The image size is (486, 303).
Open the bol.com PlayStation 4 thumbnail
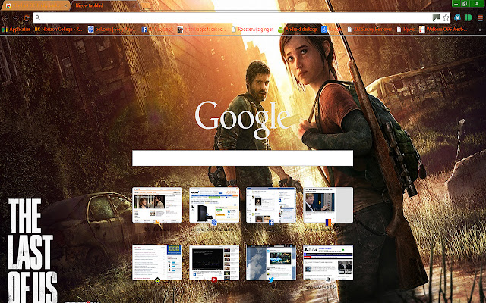pos(214,205)
